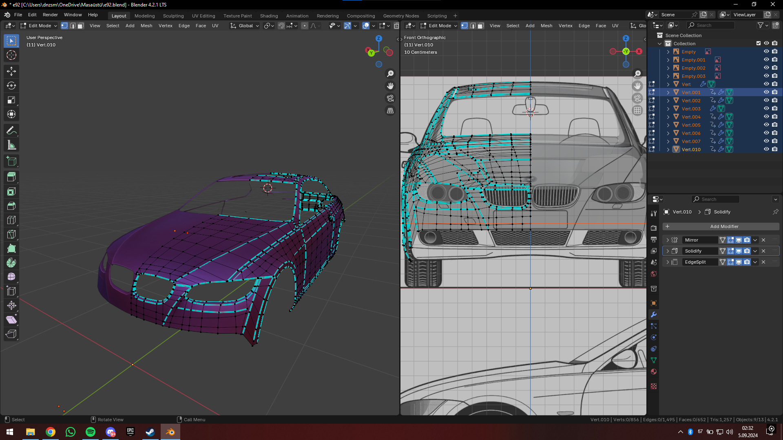
Task: Select the Move tool in toolbar
Action: click(x=11, y=71)
